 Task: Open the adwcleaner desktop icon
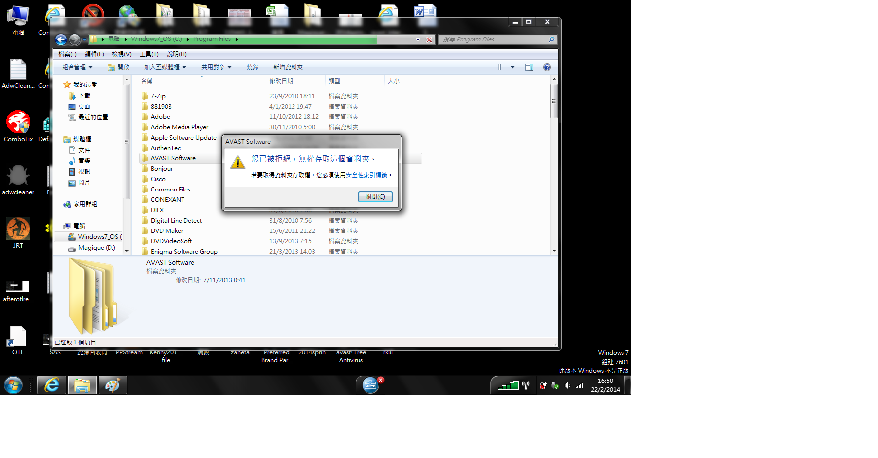click(18, 180)
